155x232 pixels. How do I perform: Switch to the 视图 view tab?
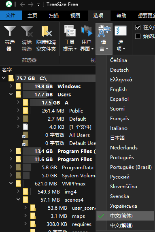click(75, 15)
